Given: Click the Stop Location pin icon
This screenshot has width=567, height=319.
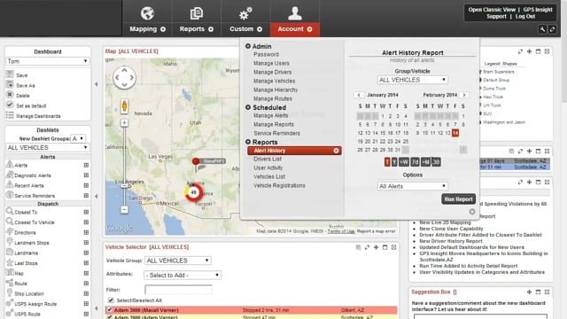Looking at the screenshot, I should pyautogui.click(x=10, y=293).
